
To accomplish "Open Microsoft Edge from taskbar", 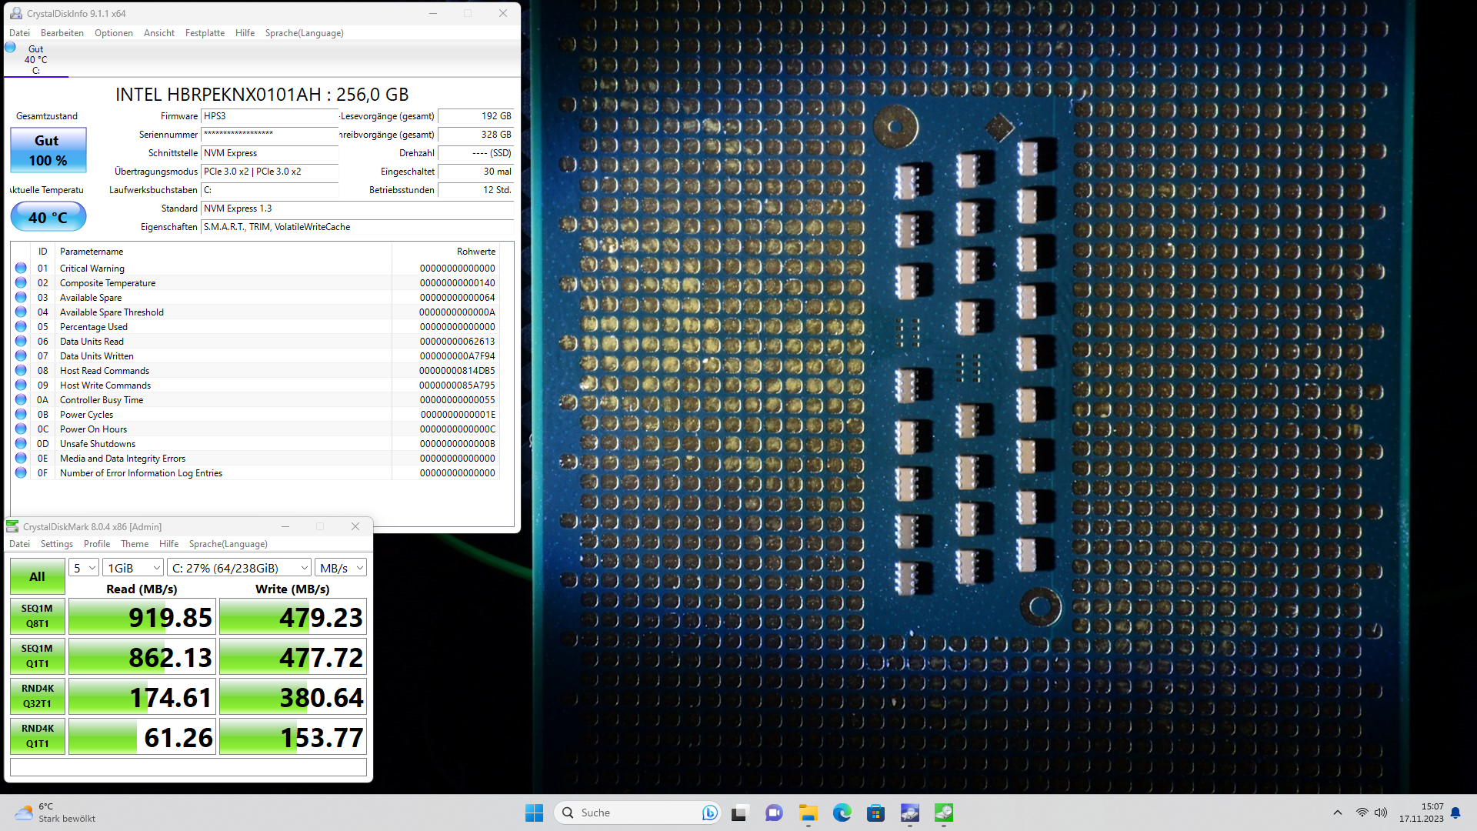I will coord(842,813).
